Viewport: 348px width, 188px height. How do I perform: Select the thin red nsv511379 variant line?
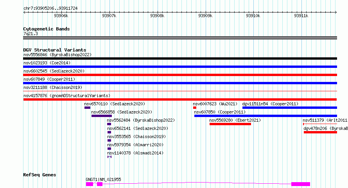pyautogui.click(x=320, y=124)
